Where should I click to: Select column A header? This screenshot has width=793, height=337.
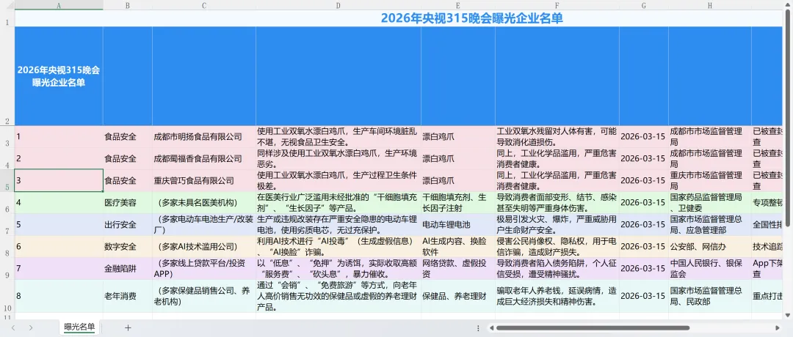(59, 6)
